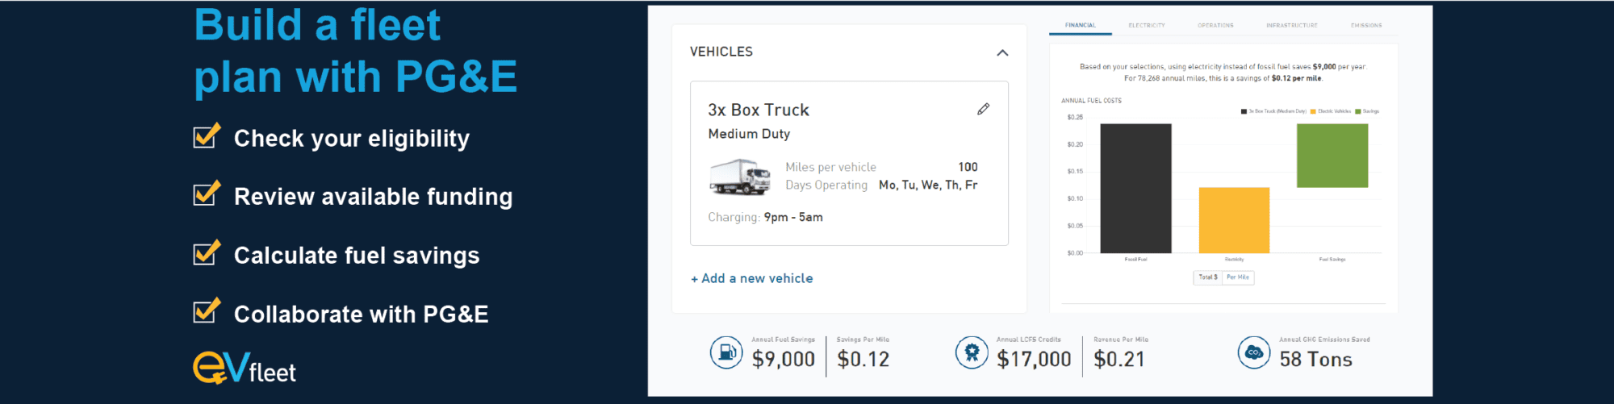This screenshot has height=404, width=1614.
Task: Click checkmark beside Check your eligibility
Action: pos(207,135)
